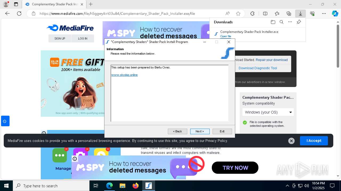Dismiss the cookie banner with X
Screen dimensions: 341x191
click(291, 141)
